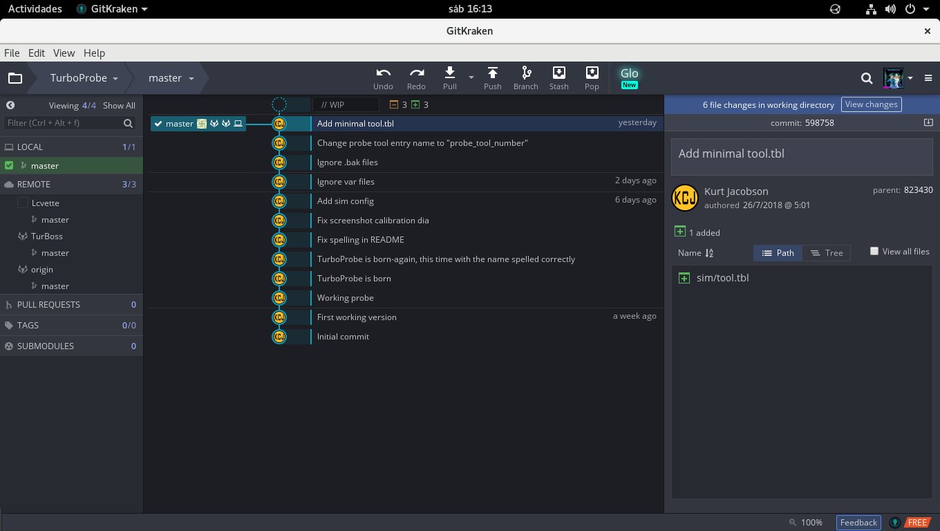This screenshot has width=940, height=531.
Task: Open the master branch dropdown
Action: click(x=171, y=78)
